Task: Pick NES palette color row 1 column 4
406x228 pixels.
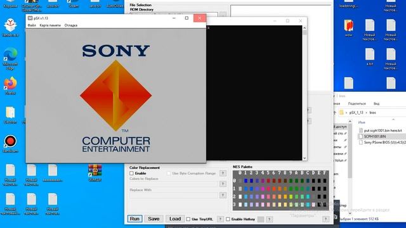Action: pos(263,189)
